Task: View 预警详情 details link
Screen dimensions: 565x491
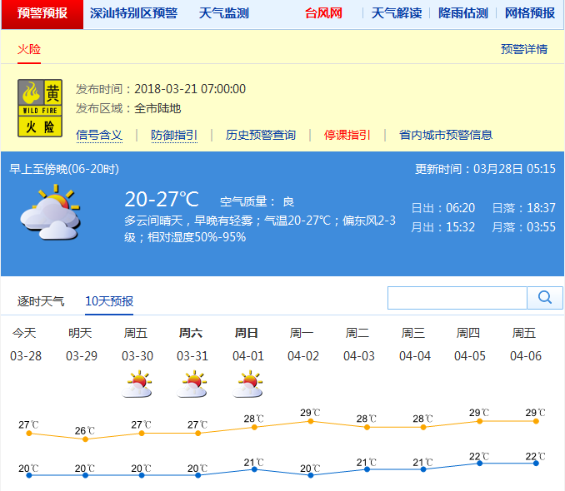Action: 524,50
